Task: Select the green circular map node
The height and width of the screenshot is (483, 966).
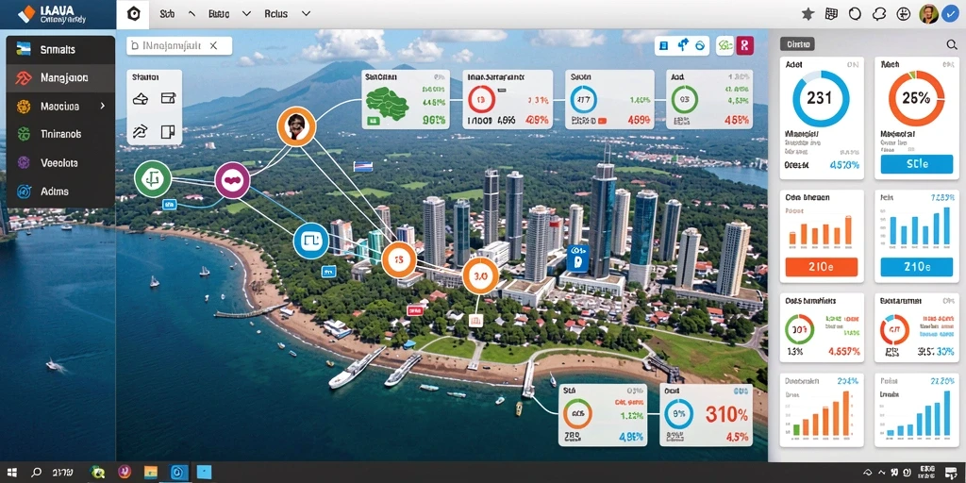Action: [152, 178]
